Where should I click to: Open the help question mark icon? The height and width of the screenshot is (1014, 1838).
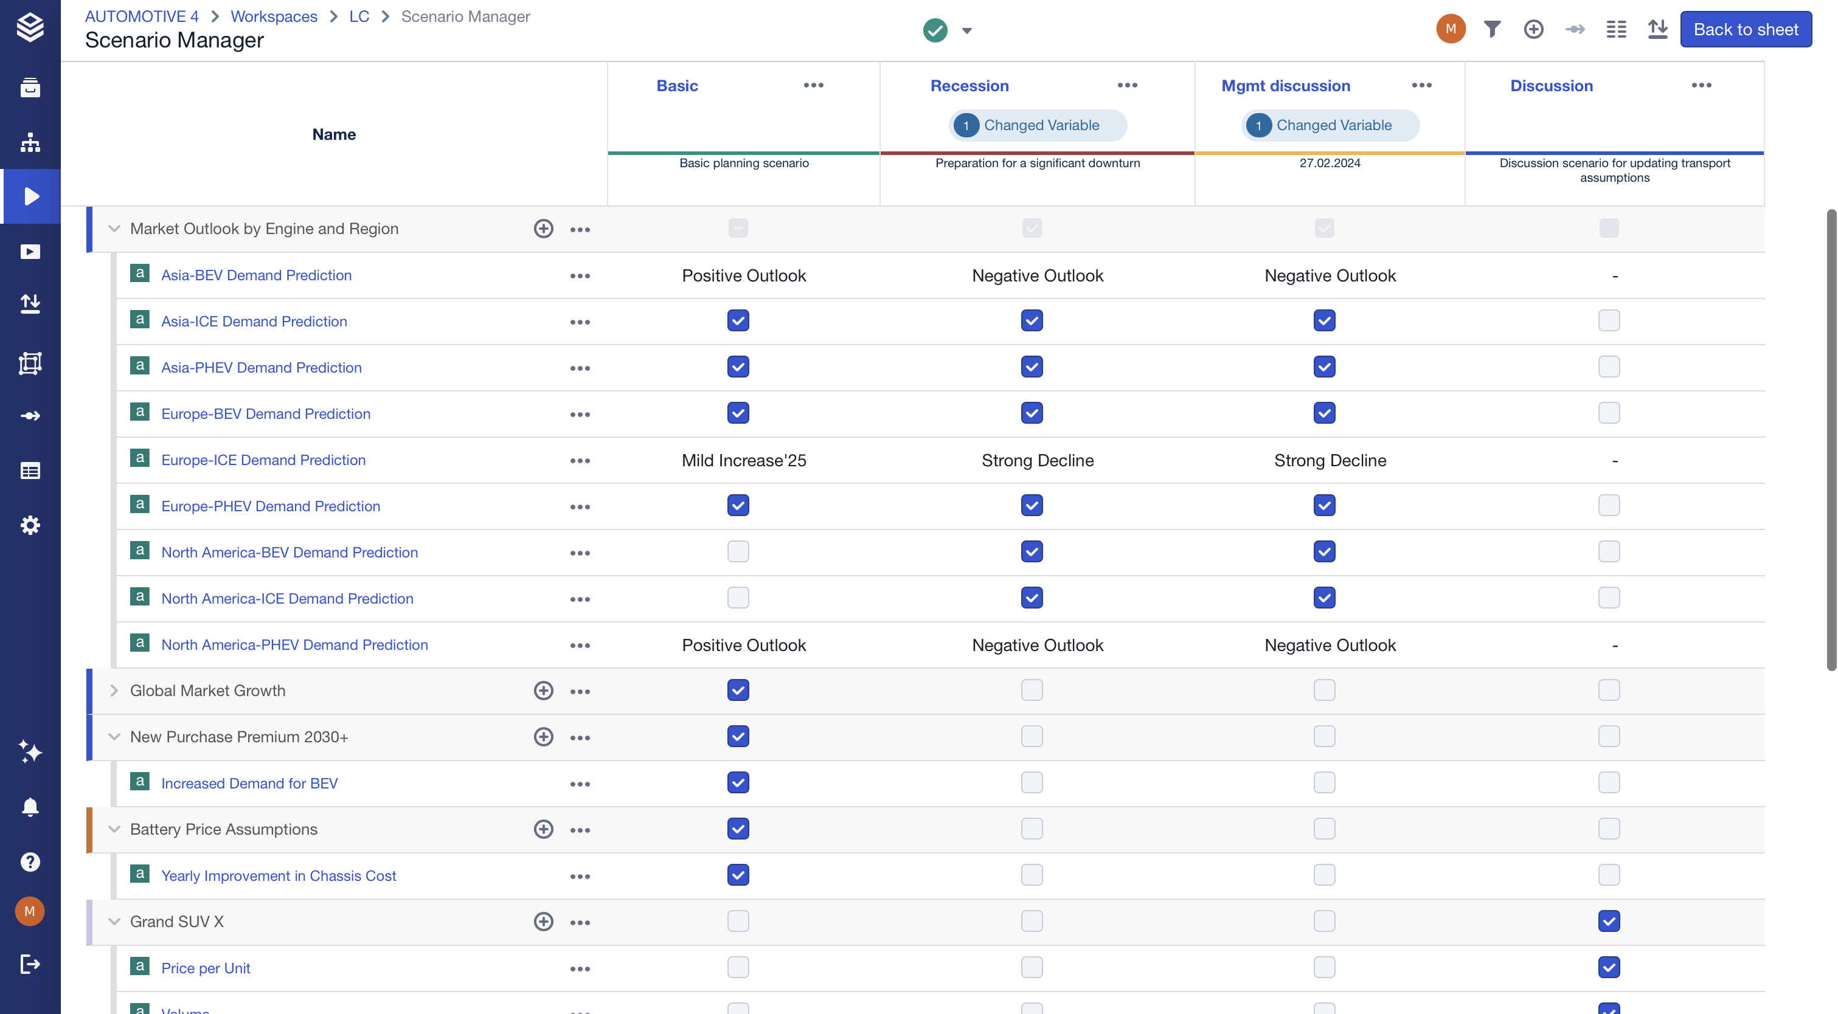coord(30,861)
